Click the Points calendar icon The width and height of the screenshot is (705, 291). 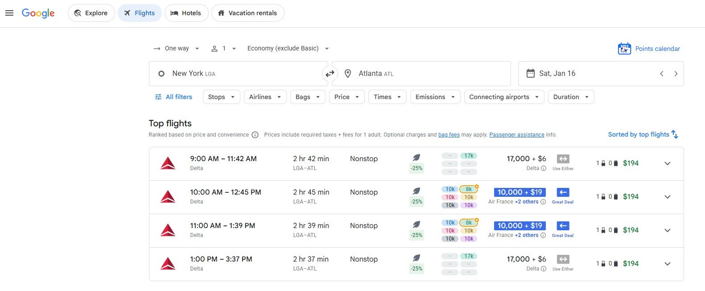pos(624,49)
